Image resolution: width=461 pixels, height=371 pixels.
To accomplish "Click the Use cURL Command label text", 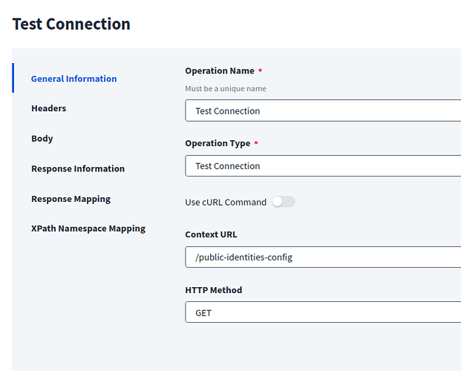I will pyautogui.click(x=226, y=202).
